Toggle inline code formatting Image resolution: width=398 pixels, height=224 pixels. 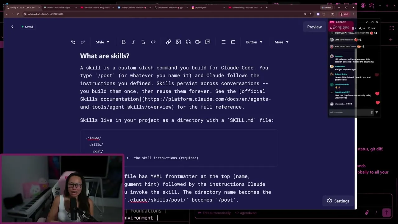(x=153, y=42)
